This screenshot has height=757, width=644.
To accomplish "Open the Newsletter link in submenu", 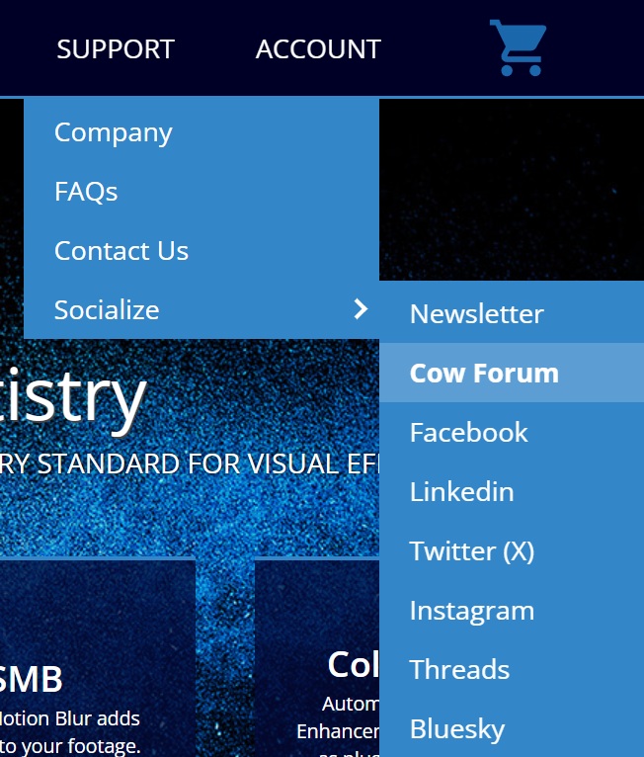I will tap(477, 314).
